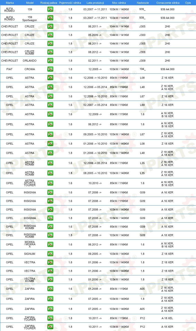The width and height of the screenshot is (196, 331).
Task: Click the fuel icon in the 1.8 Astra L08 row
Action: coord(50,144)
